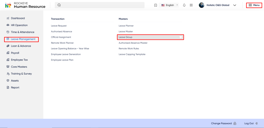Image resolution: width=264 pixels, height=128 pixels.
Task: Focus the top search field
Action: (x=101, y=5)
